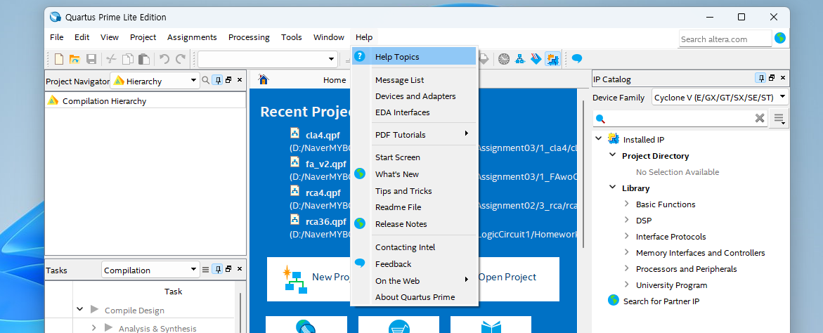Click the highlighted orange Platform Designer toolbar icon
The width and height of the screenshot is (823, 333).
pos(552,59)
